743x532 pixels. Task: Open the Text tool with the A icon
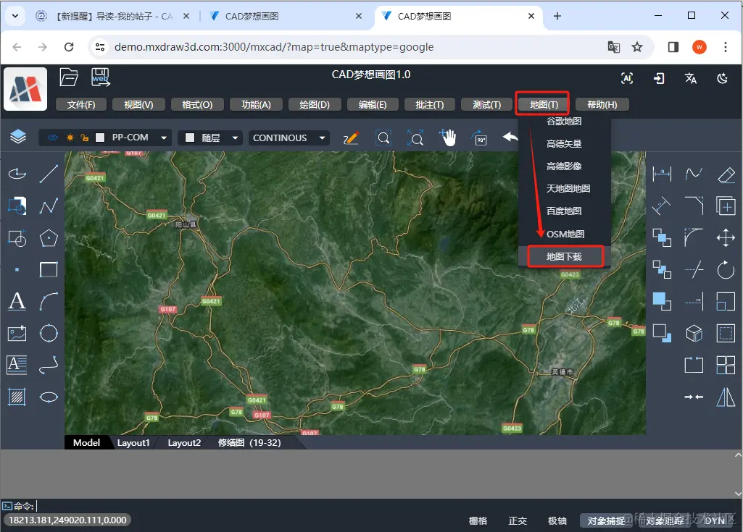tap(17, 301)
